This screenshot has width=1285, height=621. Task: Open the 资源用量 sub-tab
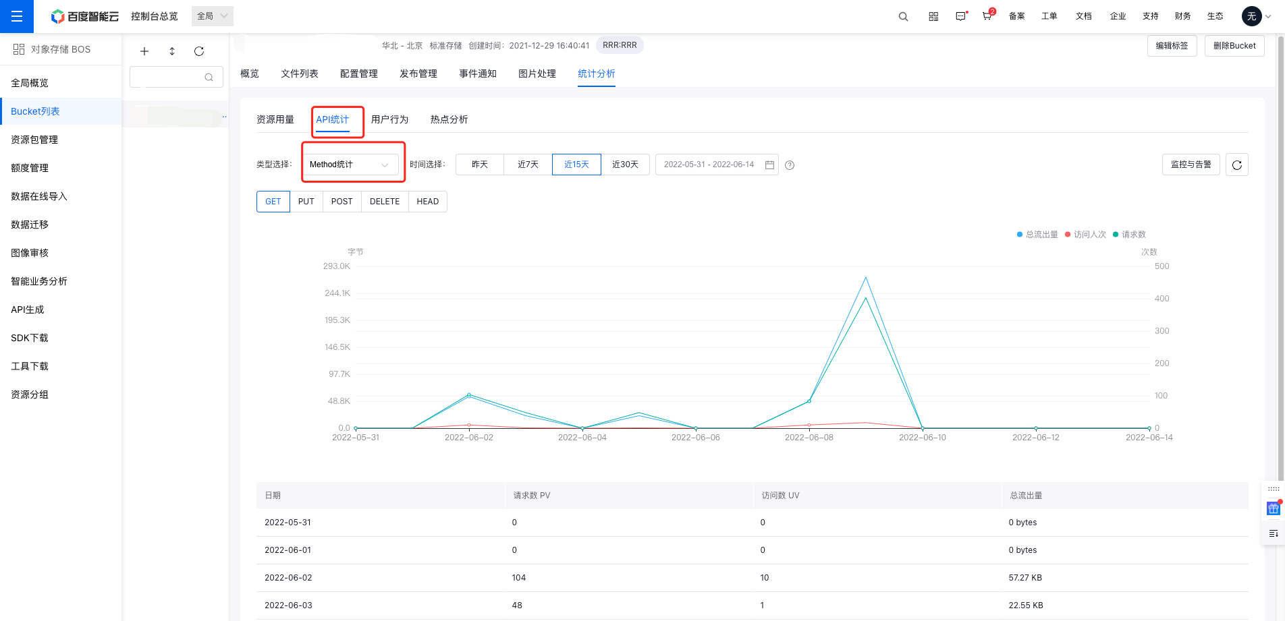[x=275, y=119]
